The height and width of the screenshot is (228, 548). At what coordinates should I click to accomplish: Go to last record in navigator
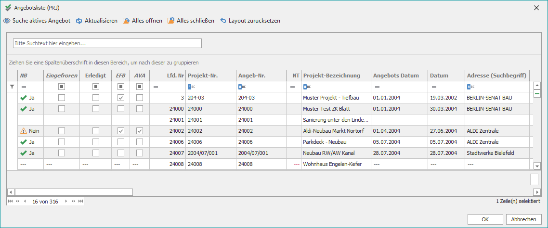[x=81, y=202]
